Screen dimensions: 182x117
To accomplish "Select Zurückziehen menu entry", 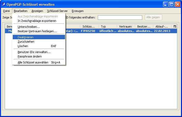I will click(x=39, y=42).
